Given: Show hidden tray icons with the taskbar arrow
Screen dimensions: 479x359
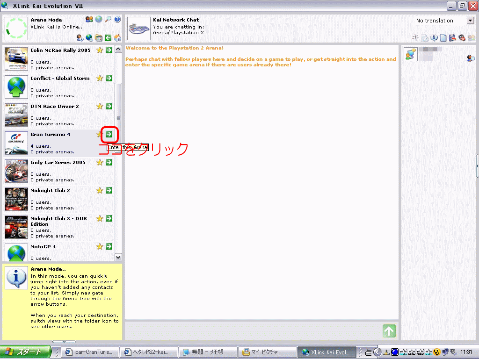Looking at the screenshot, I should 377,352.
